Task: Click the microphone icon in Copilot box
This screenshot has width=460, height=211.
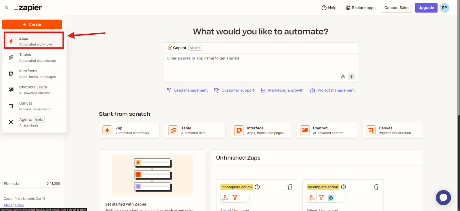Action: [343, 77]
